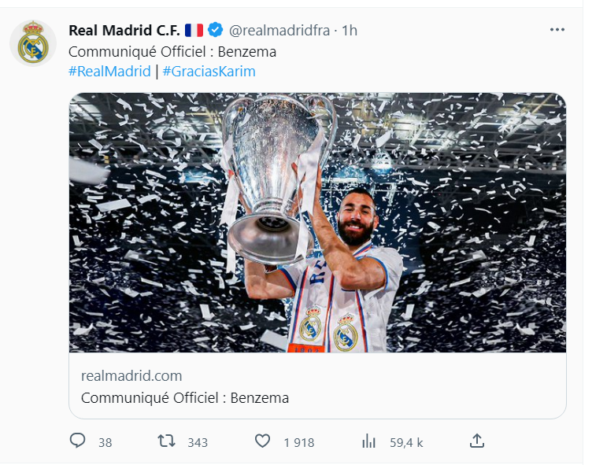
Task: Click the @realmadridfra handle
Action: click(x=279, y=31)
